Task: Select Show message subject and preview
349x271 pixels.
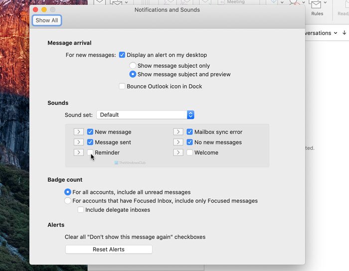Action: pyautogui.click(x=133, y=74)
